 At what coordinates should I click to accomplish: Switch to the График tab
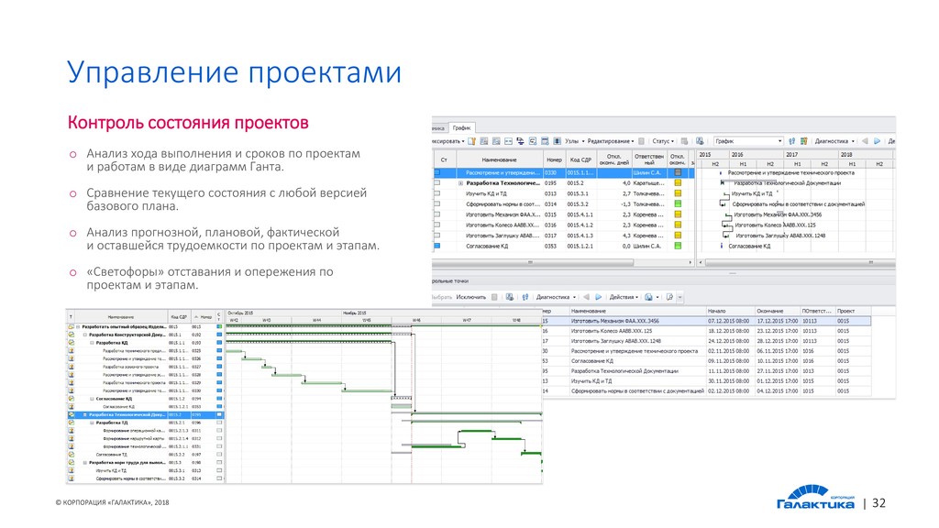point(461,127)
